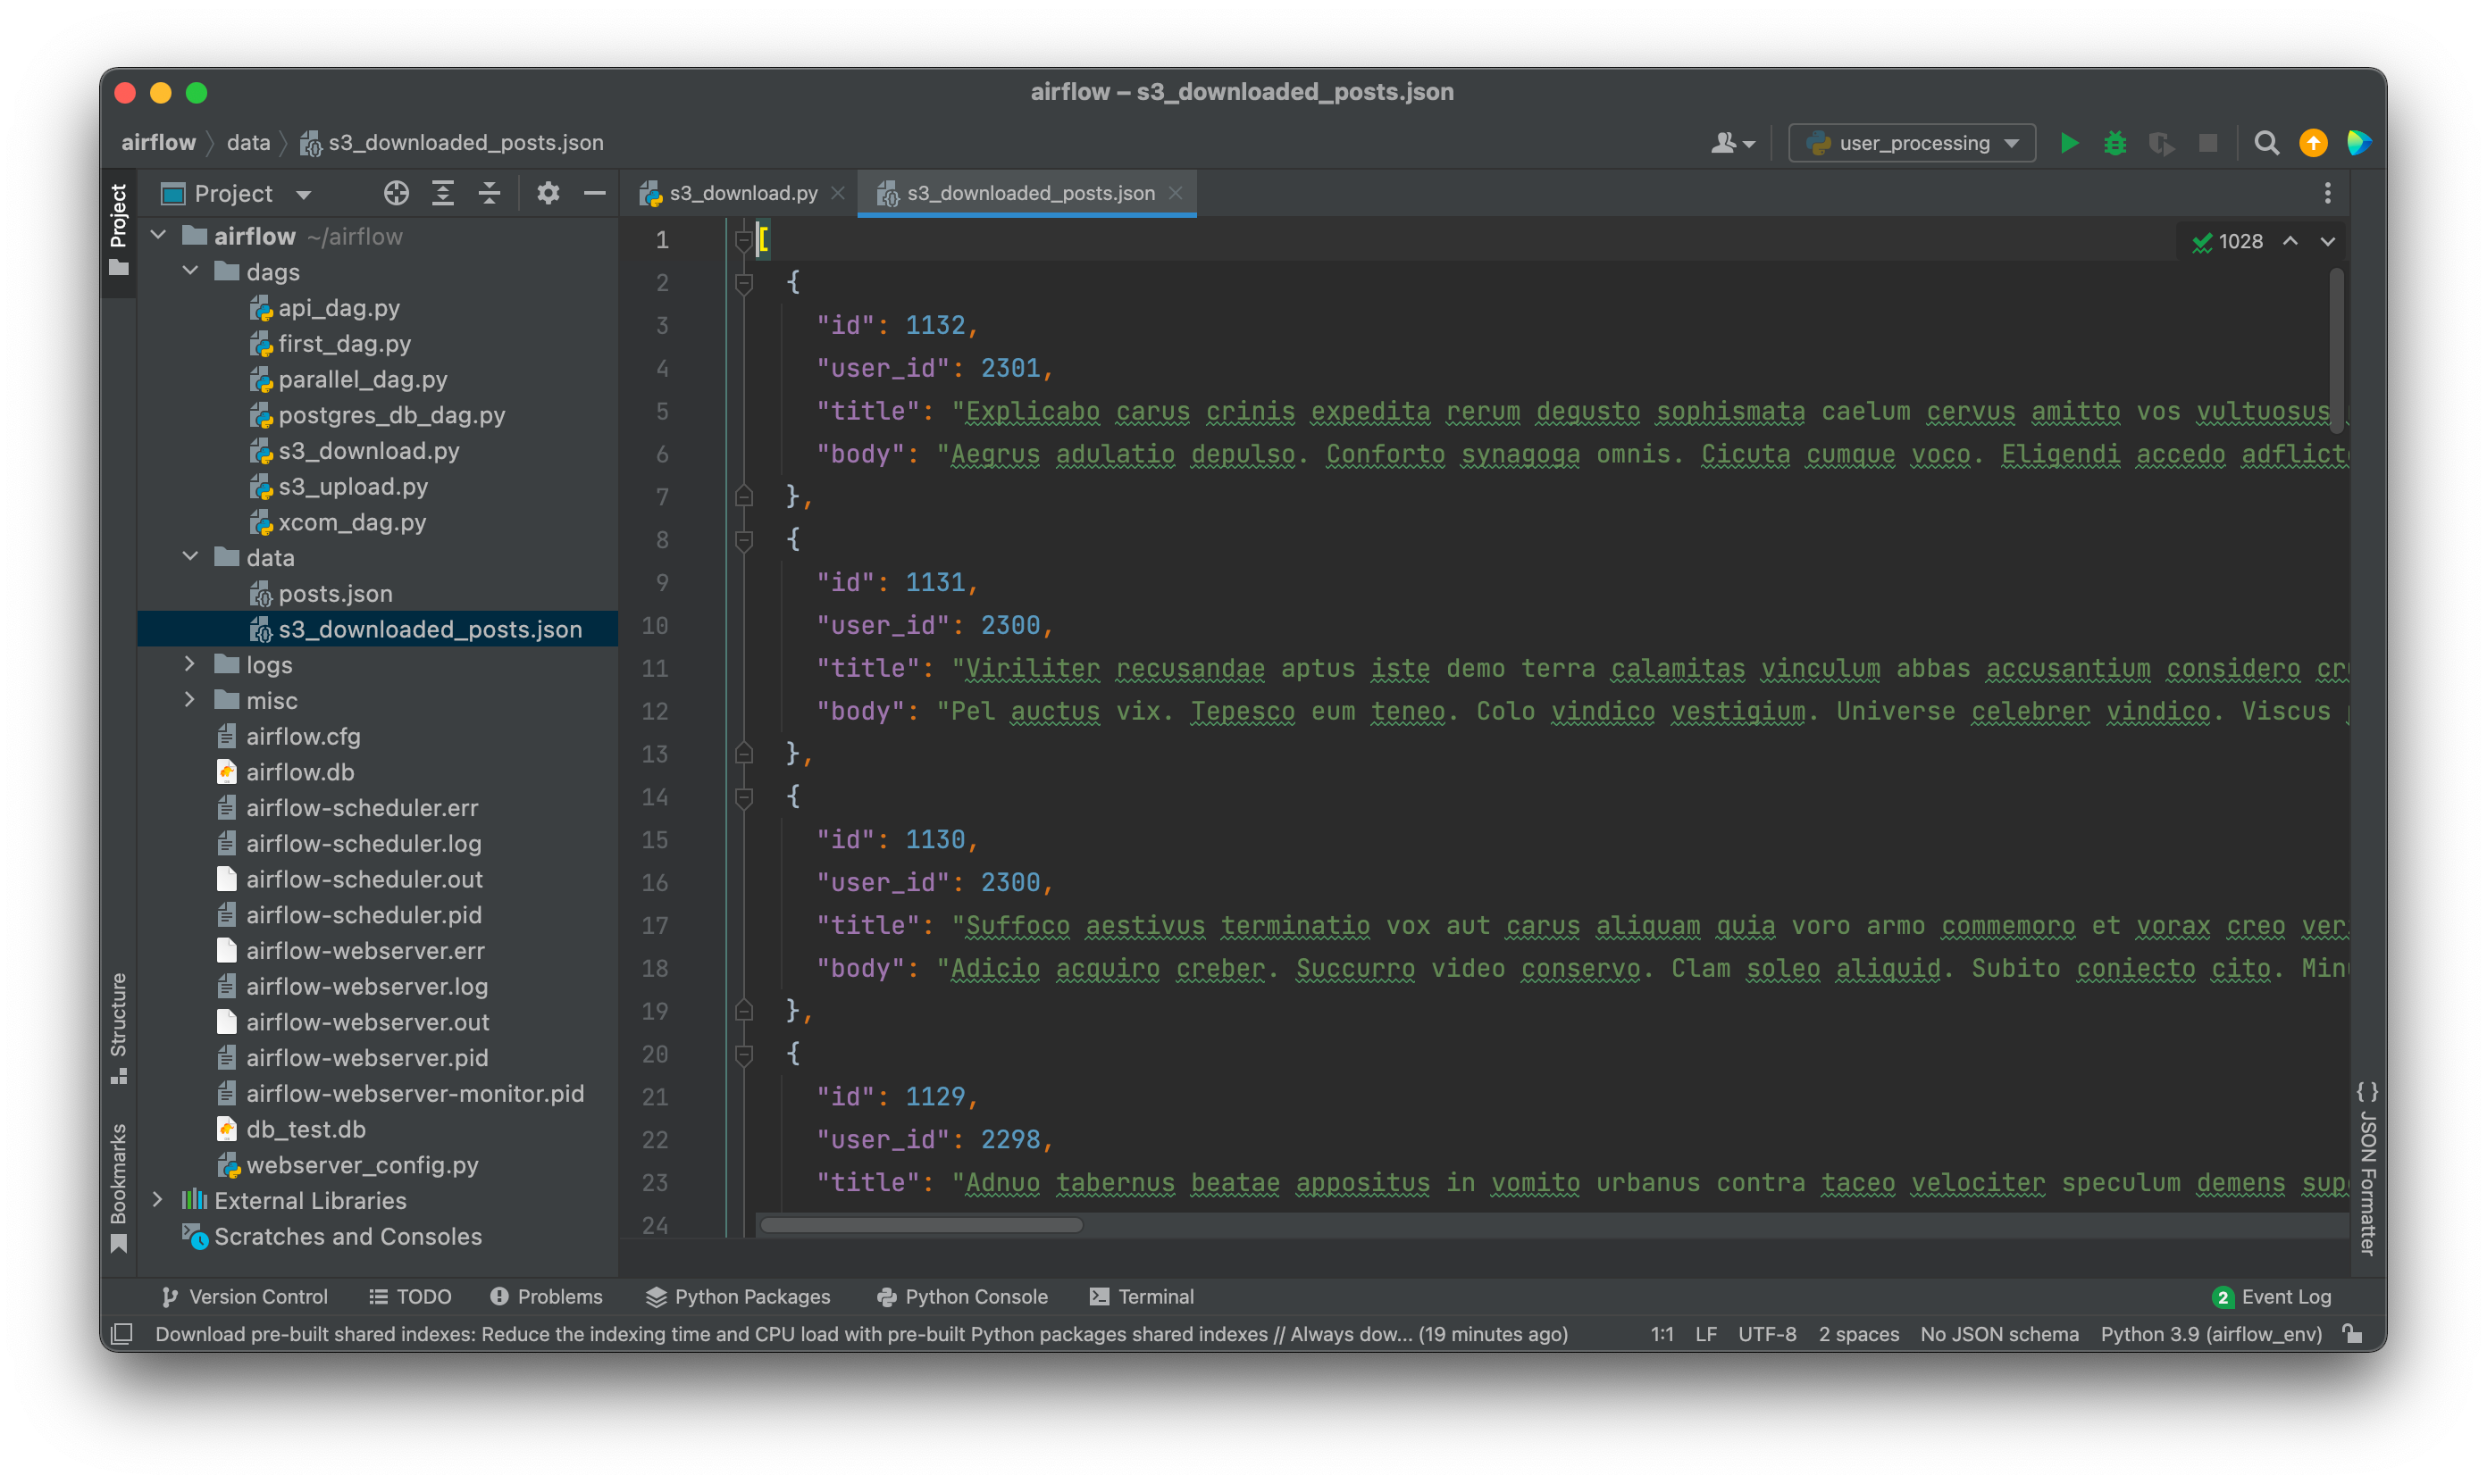2487x1484 pixels.
Task: Open Search Everywhere magnifier icon
Action: click(x=2266, y=143)
